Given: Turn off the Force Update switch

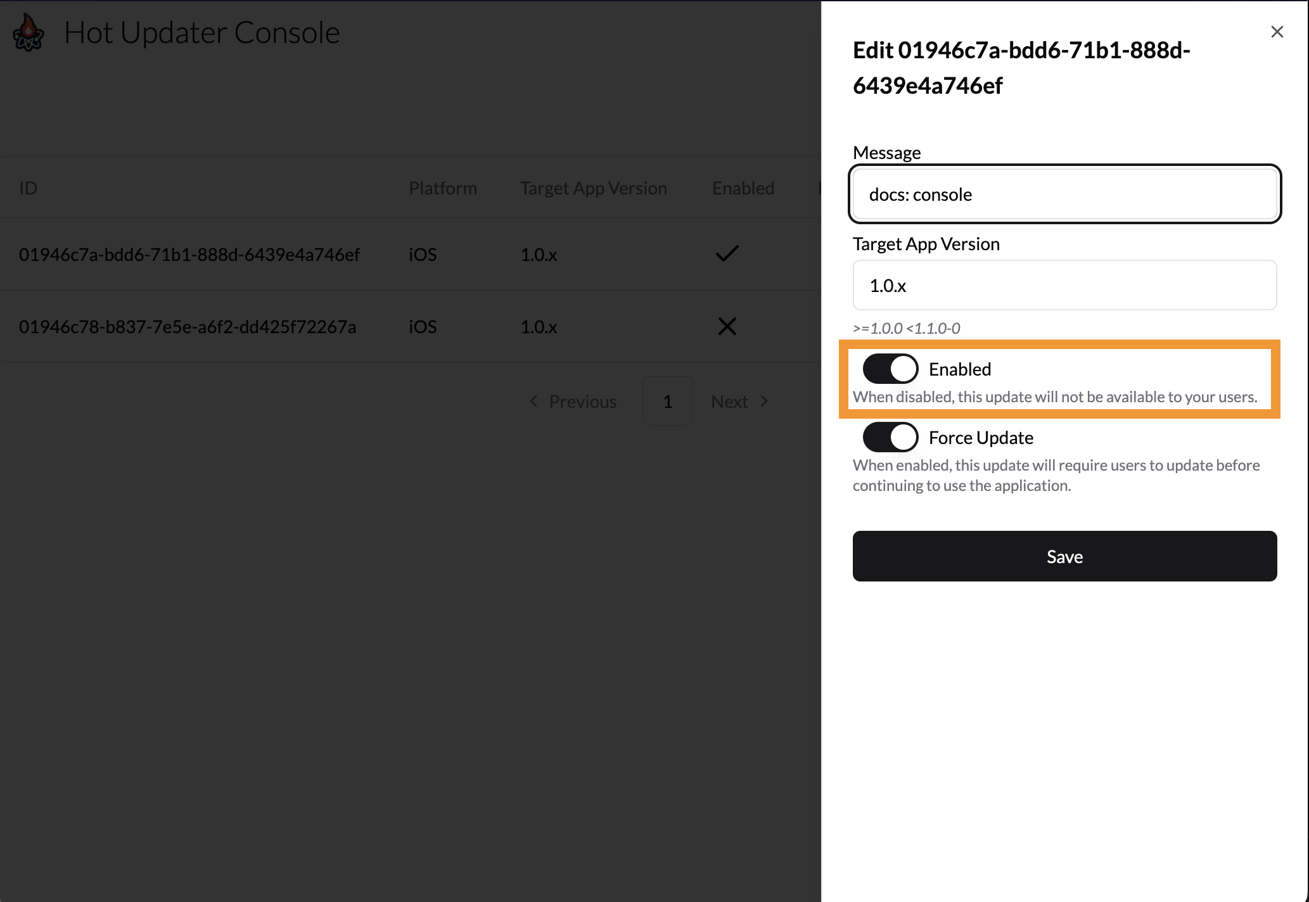Looking at the screenshot, I should (890, 437).
